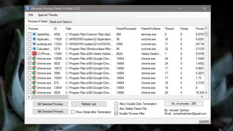
Task: Uncheck chrome.exe with ID 10836
Action: tap(30, 58)
